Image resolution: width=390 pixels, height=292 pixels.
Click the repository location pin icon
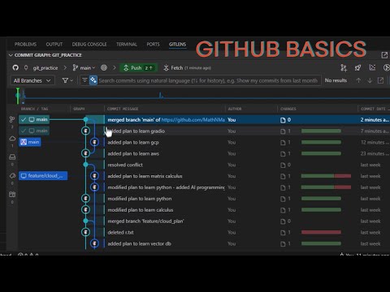pos(26,67)
